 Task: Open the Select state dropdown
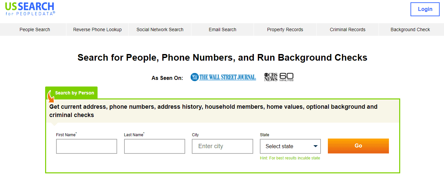[290, 146]
